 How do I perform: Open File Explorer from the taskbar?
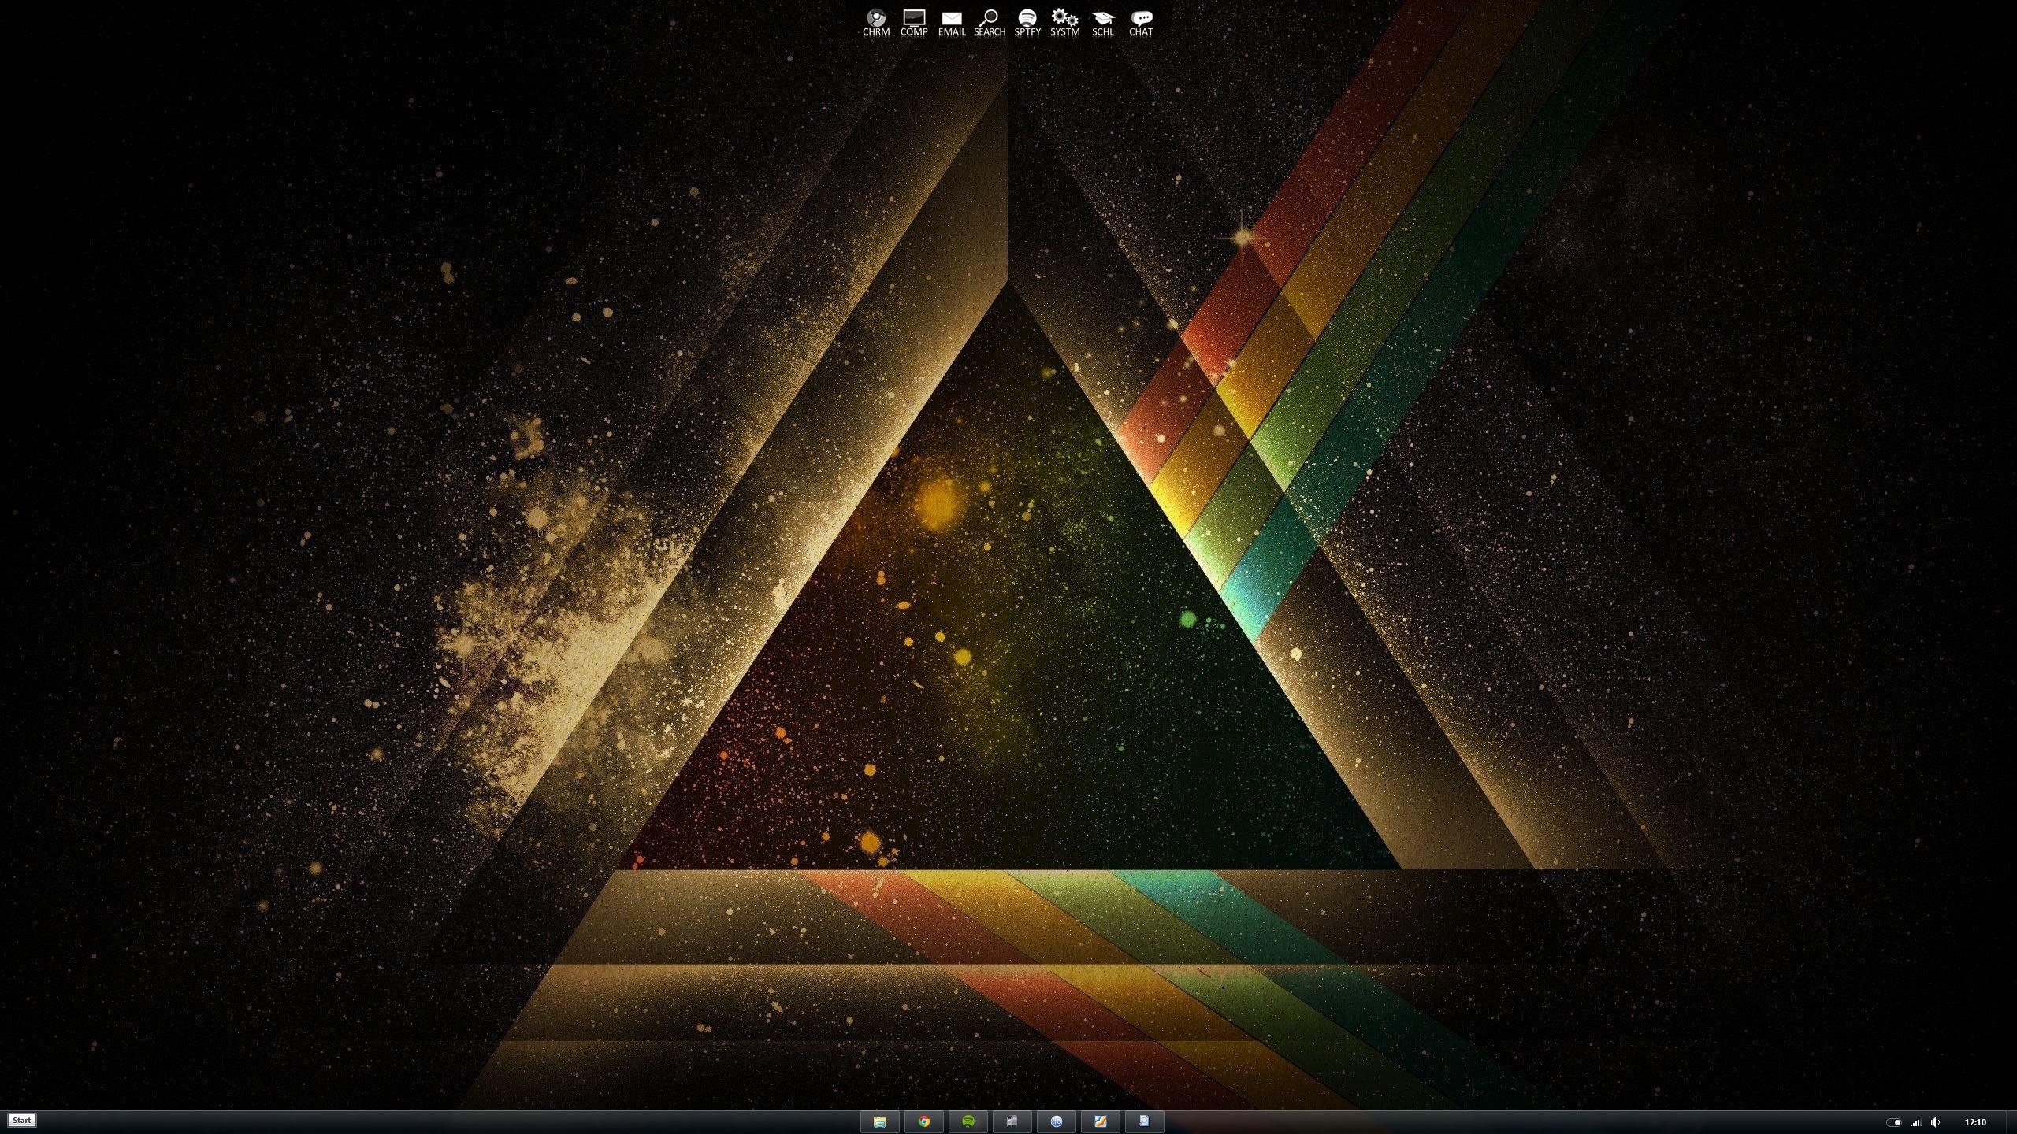pyautogui.click(x=880, y=1121)
